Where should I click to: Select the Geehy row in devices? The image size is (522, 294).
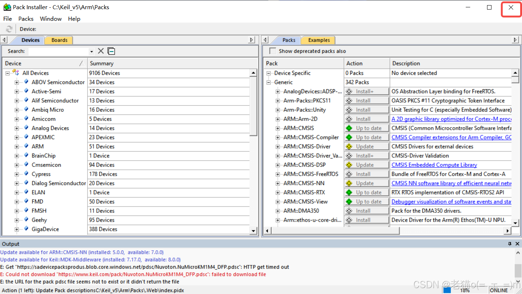point(126,220)
